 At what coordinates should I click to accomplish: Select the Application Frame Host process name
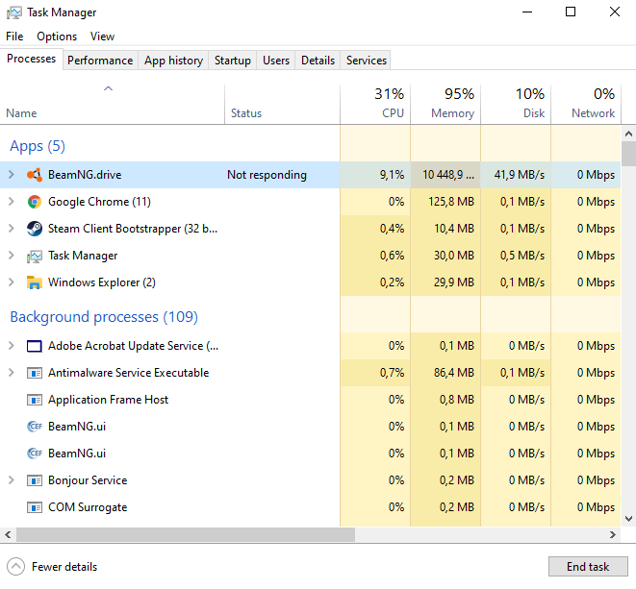[108, 400]
